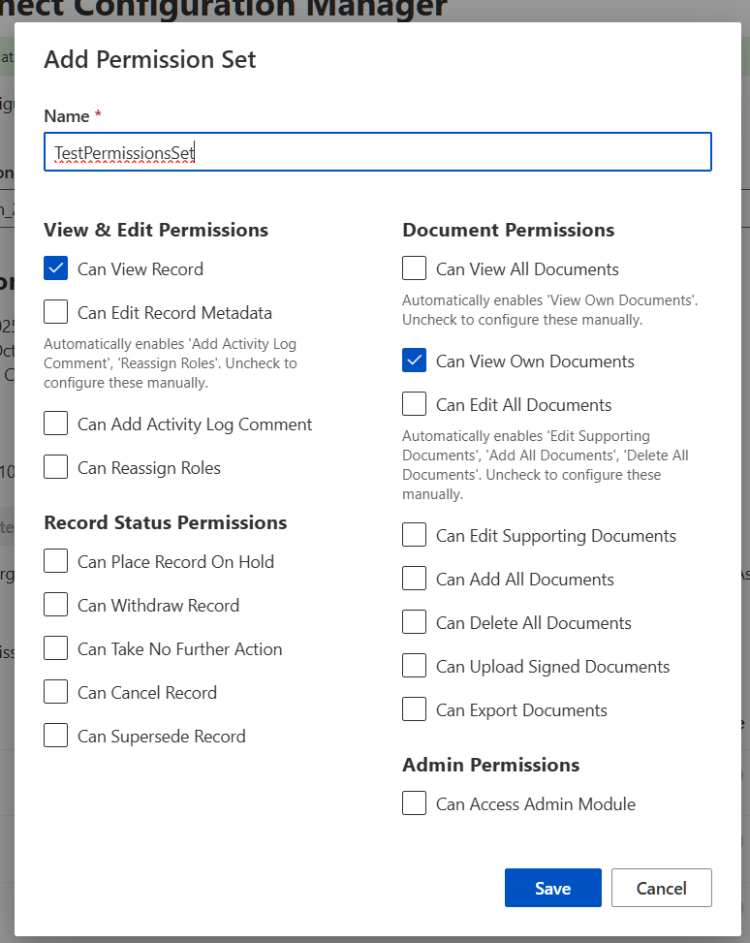The width and height of the screenshot is (750, 943).
Task: Tick Can Edit All Documents
Action: click(415, 404)
